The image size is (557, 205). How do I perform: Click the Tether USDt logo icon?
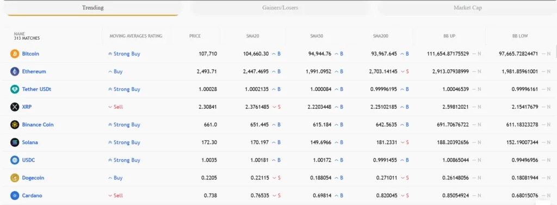(x=15, y=89)
